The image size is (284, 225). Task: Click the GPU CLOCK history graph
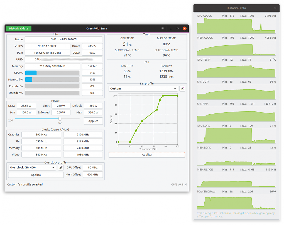(x=236, y=26)
